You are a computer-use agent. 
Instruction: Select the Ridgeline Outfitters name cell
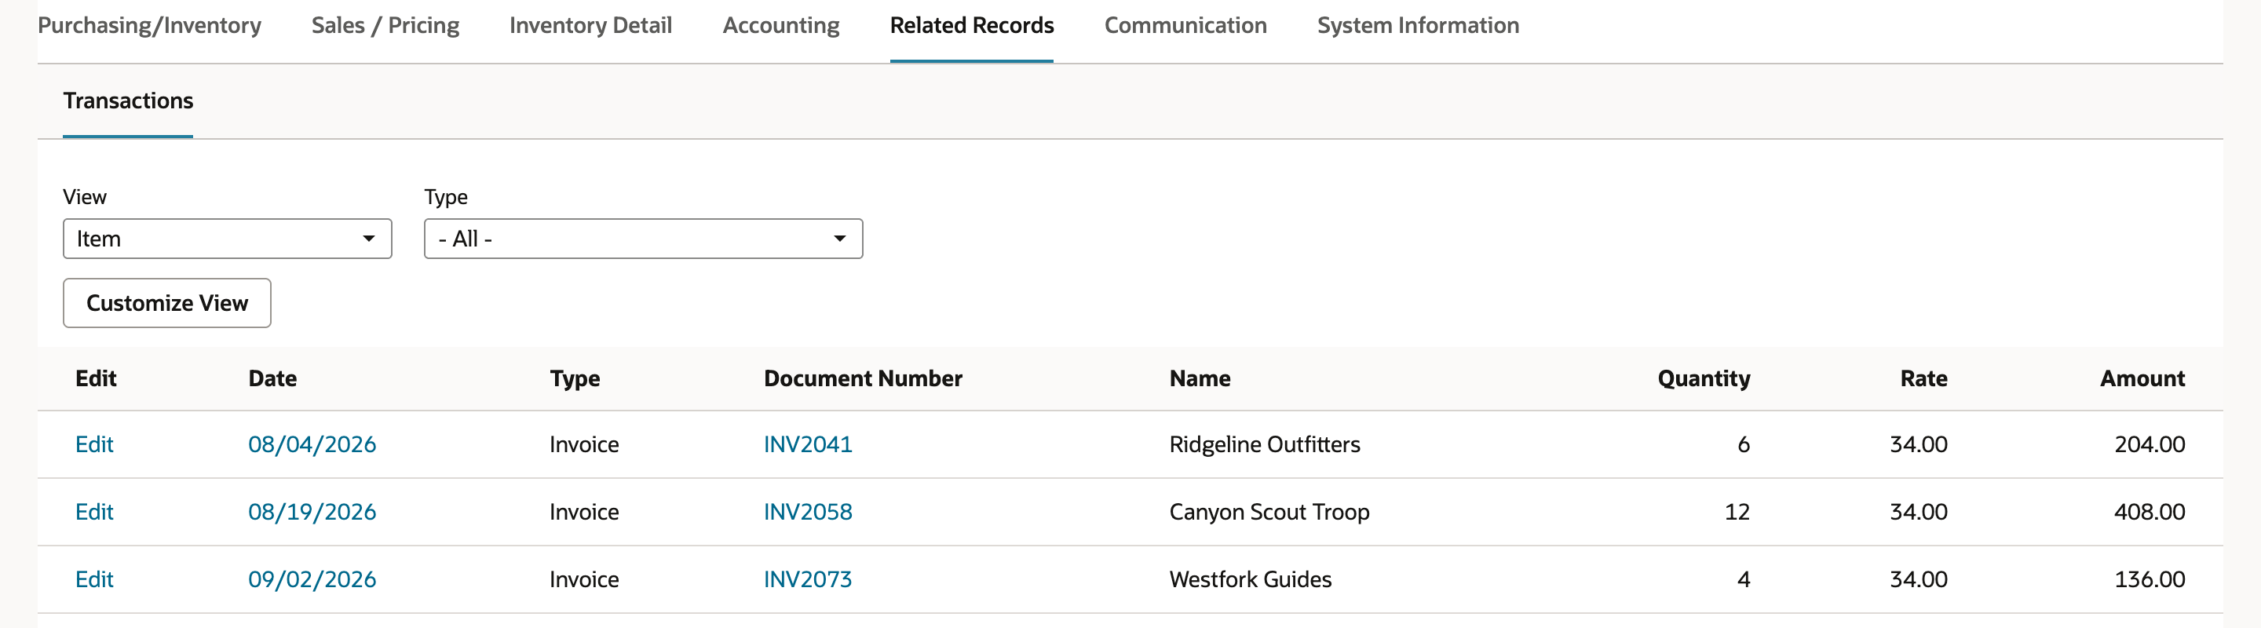click(x=1265, y=444)
